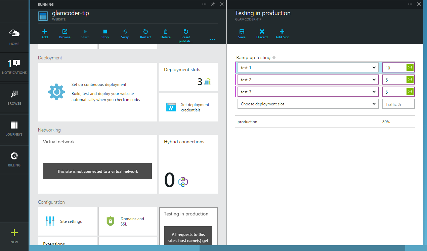Click the Reset publish profile icon
Screen dimensions: 427x251
(x=185, y=35)
